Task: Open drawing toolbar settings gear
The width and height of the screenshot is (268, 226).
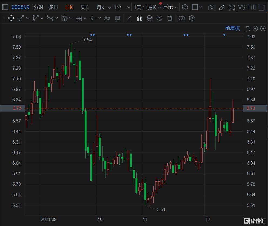Action: tap(192, 18)
